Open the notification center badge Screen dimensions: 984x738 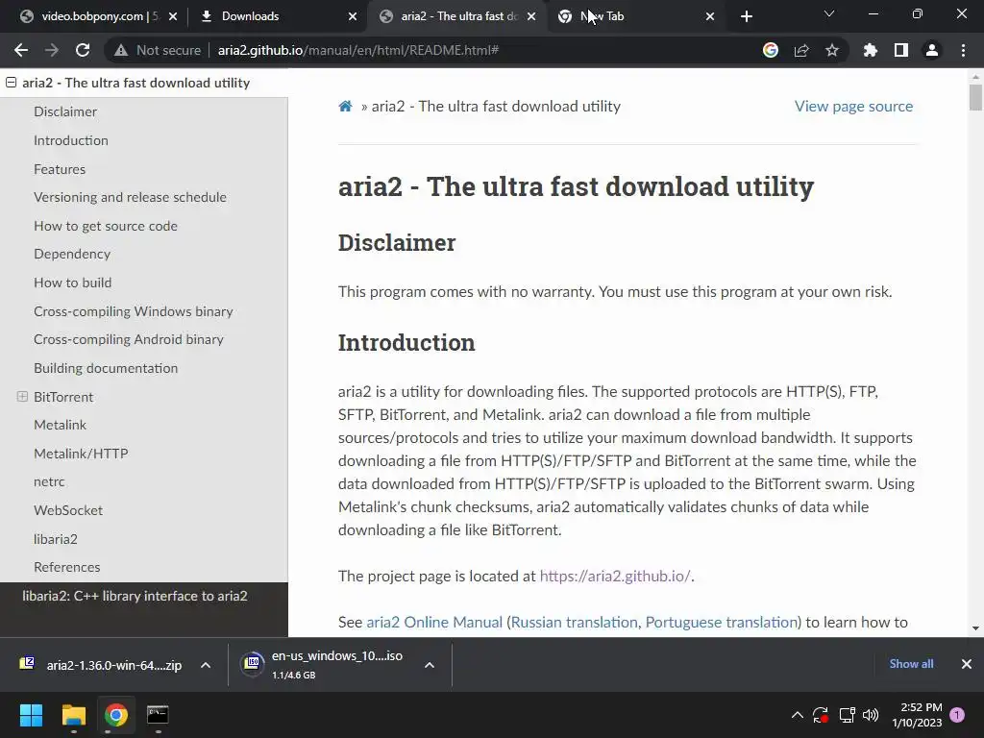[957, 715]
